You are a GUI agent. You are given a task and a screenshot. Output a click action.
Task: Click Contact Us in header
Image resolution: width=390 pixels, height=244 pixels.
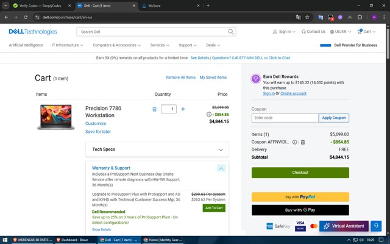pyautogui.click(x=313, y=32)
